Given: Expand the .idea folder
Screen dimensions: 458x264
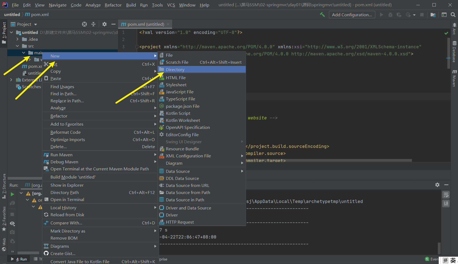Looking at the screenshot, I should (x=17, y=39).
